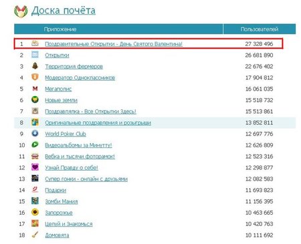Select user count 22 676 402
301x244 pixels.
259,67
